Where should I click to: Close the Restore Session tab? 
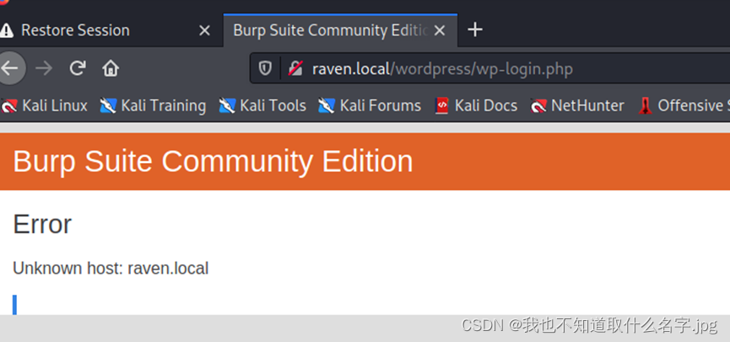[204, 30]
